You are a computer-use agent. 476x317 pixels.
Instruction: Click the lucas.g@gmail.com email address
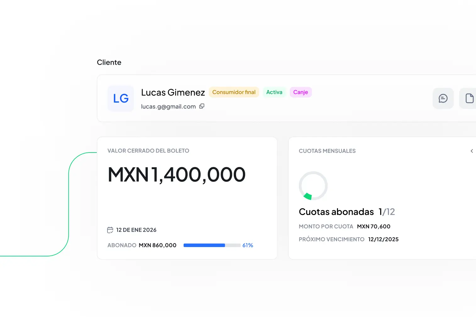(x=168, y=106)
